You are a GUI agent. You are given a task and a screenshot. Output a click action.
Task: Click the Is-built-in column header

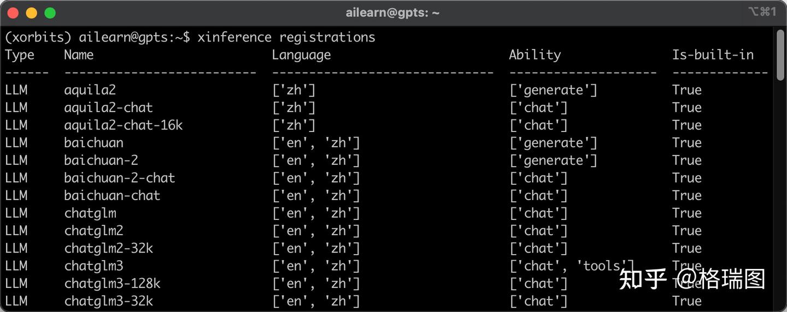tap(713, 55)
